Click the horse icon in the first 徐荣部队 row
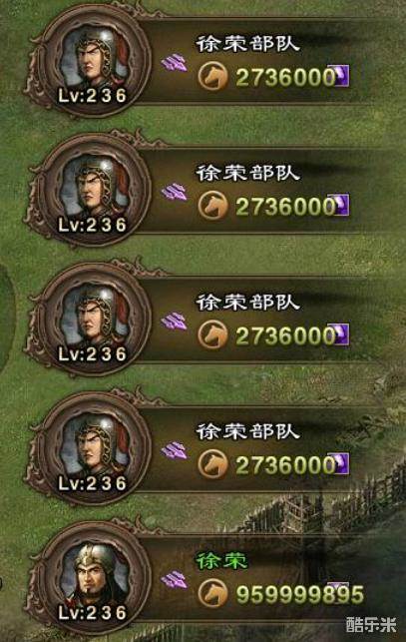Screen dimensions: 406x642 tap(212, 76)
